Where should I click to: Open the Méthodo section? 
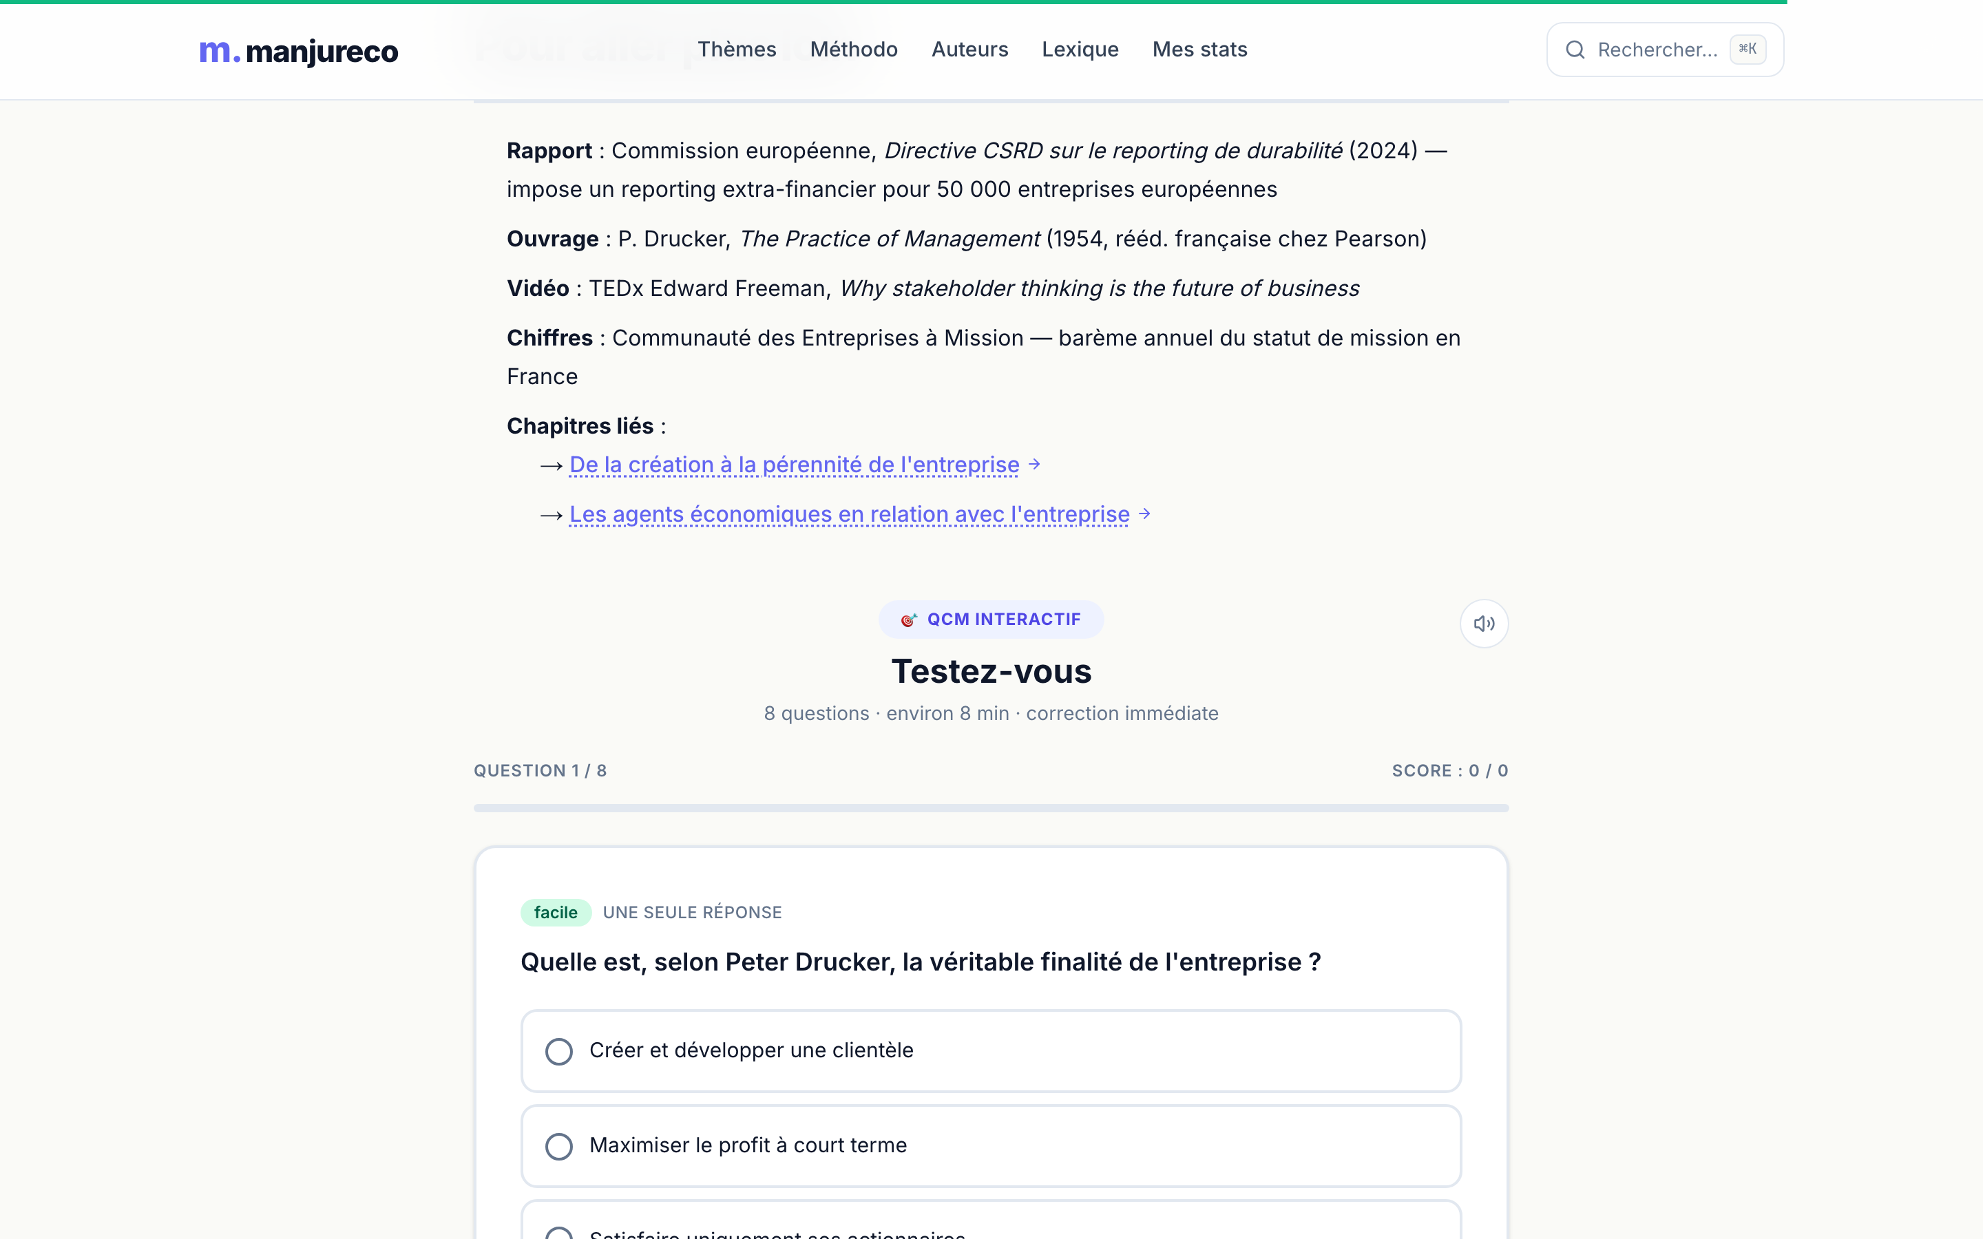pyautogui.click(x=854, y=49)
